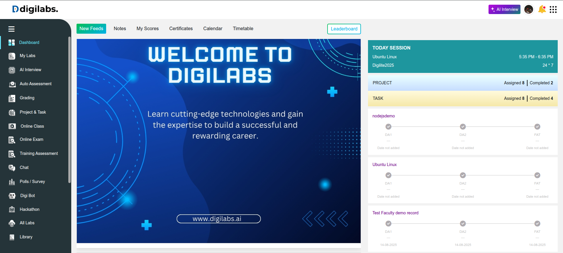
Task: Click the Test Faculty demo record FAT checkmark
Action: 537,223
